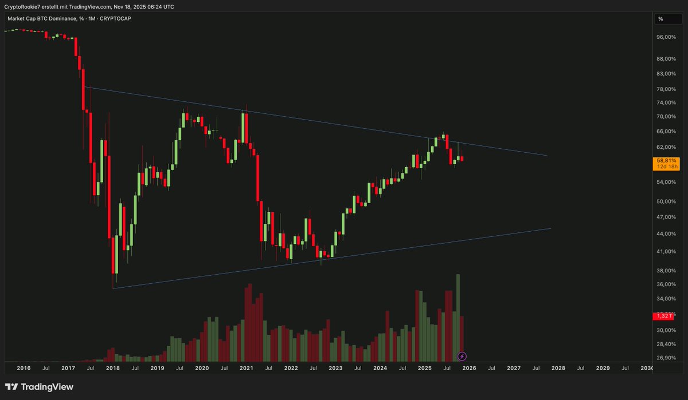Click the 54,00% price axis label

pos(667,183)
